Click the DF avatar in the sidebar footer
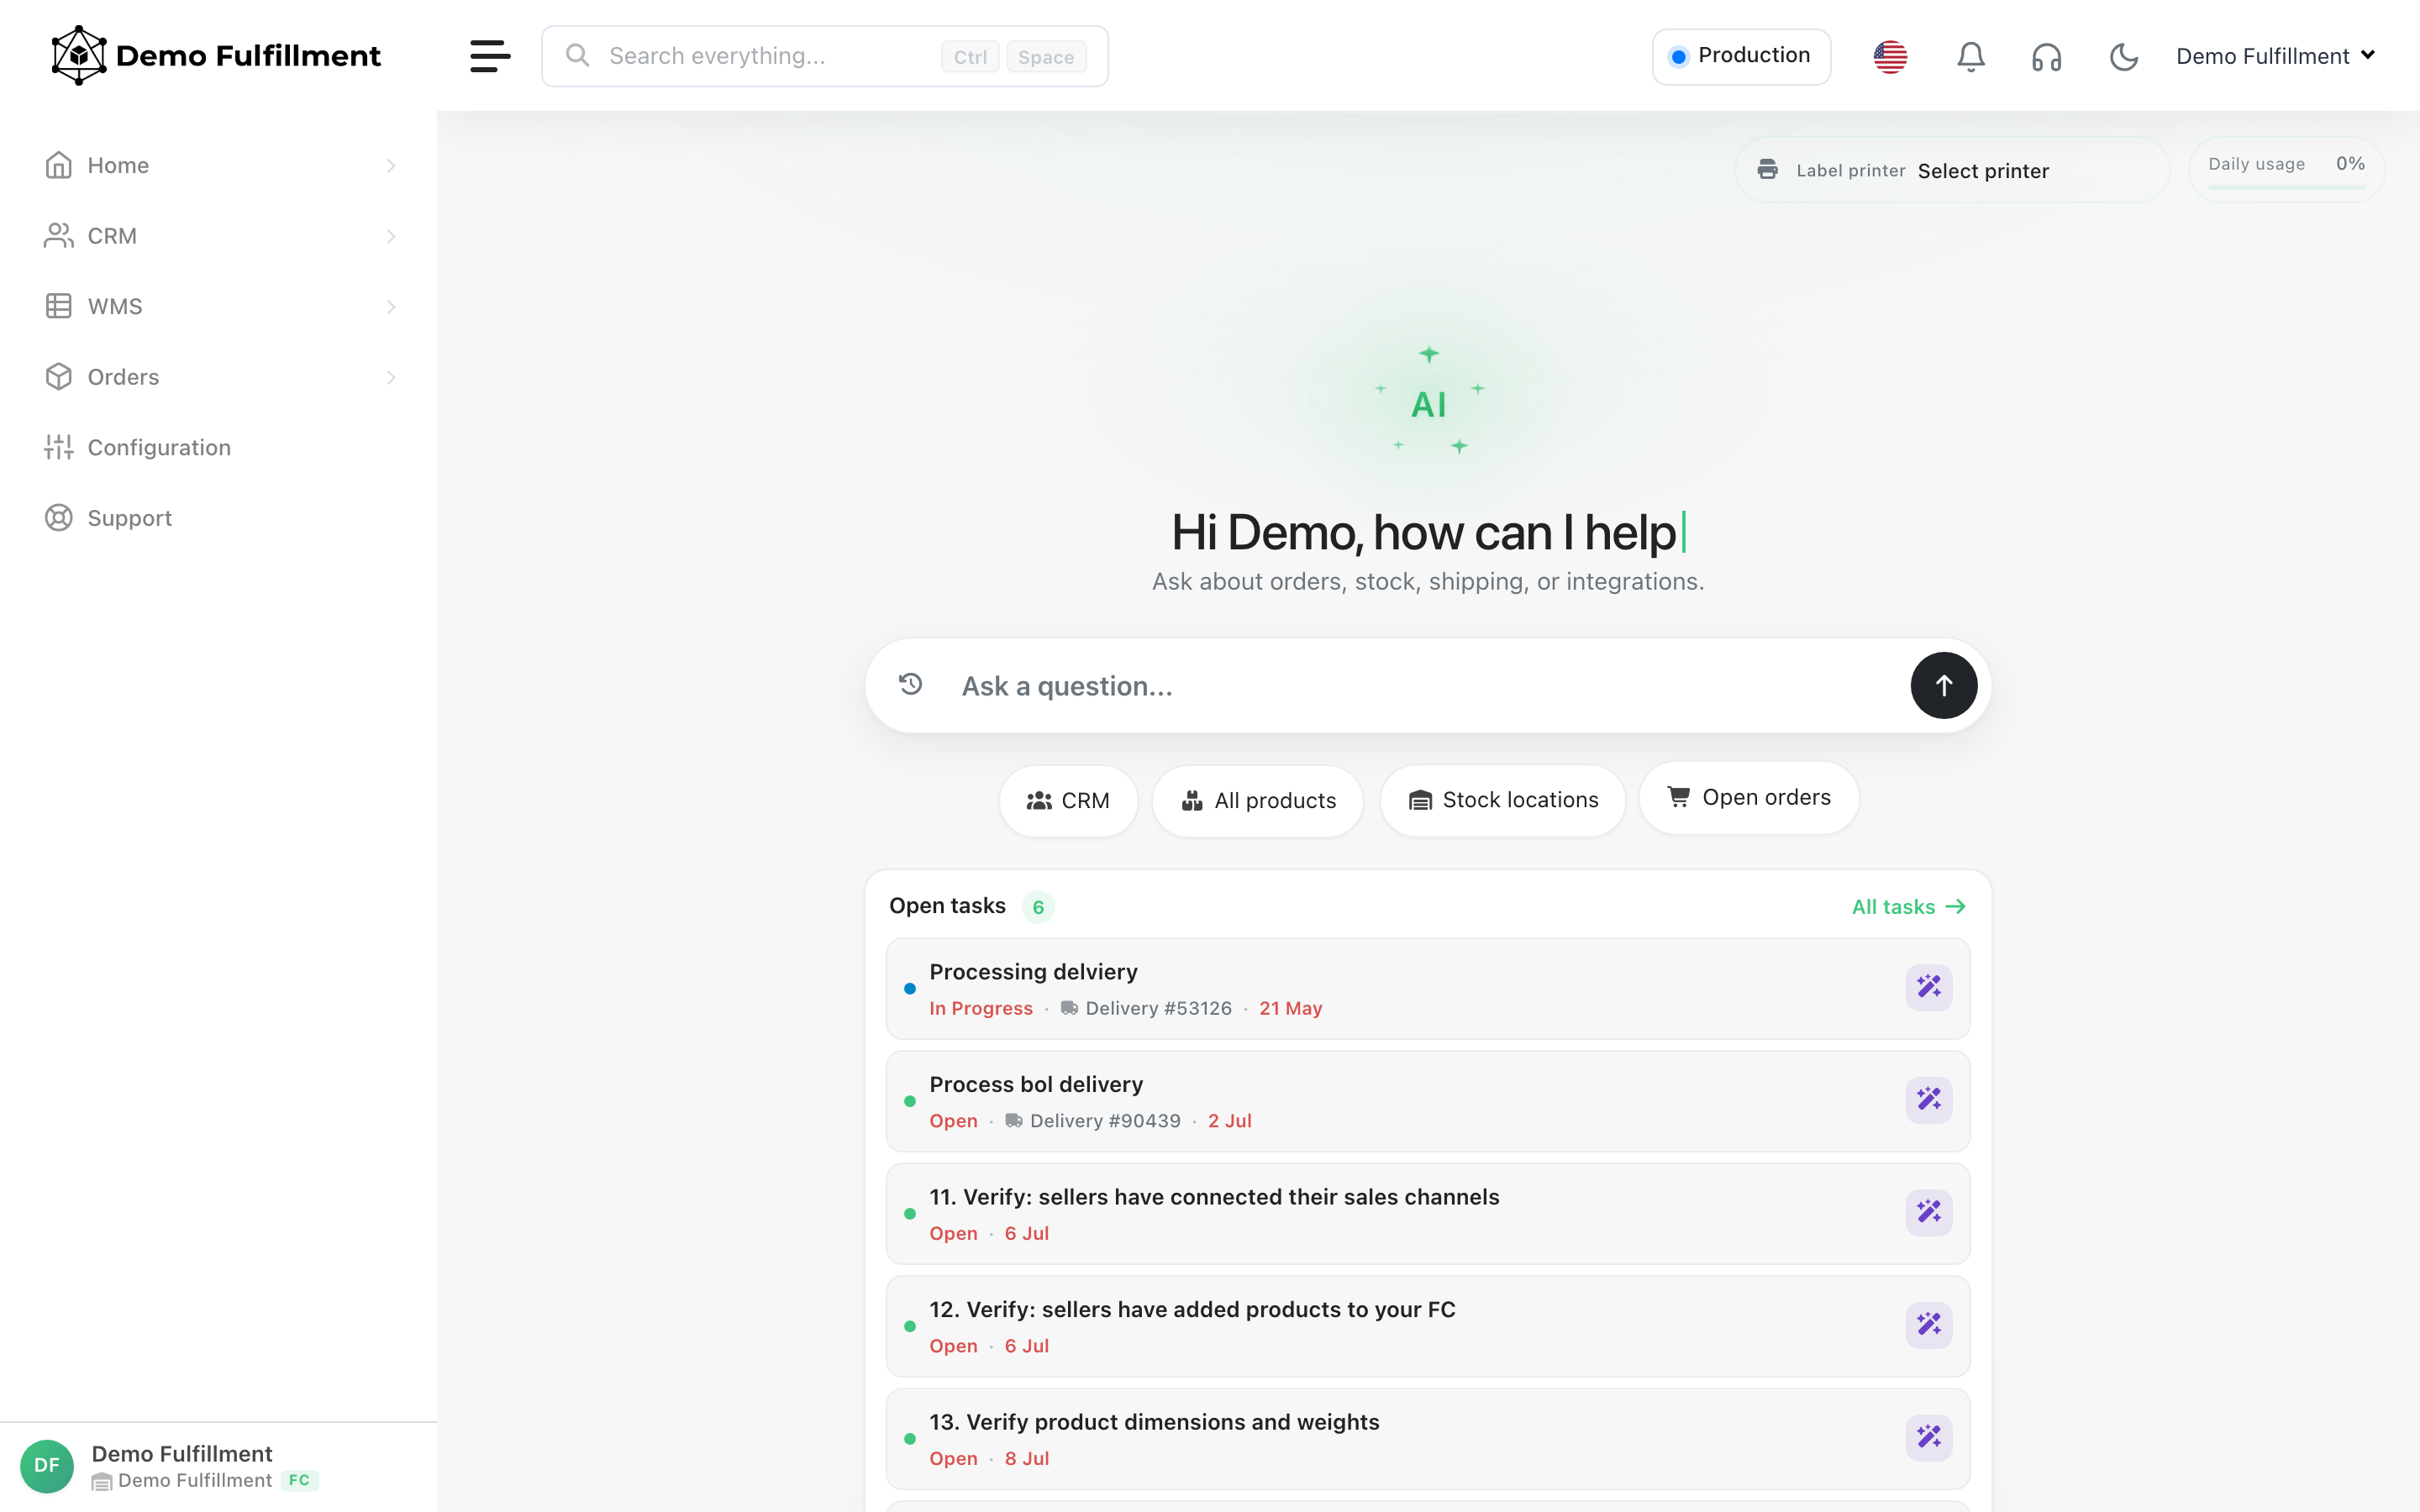 (x=47, y=1465)
